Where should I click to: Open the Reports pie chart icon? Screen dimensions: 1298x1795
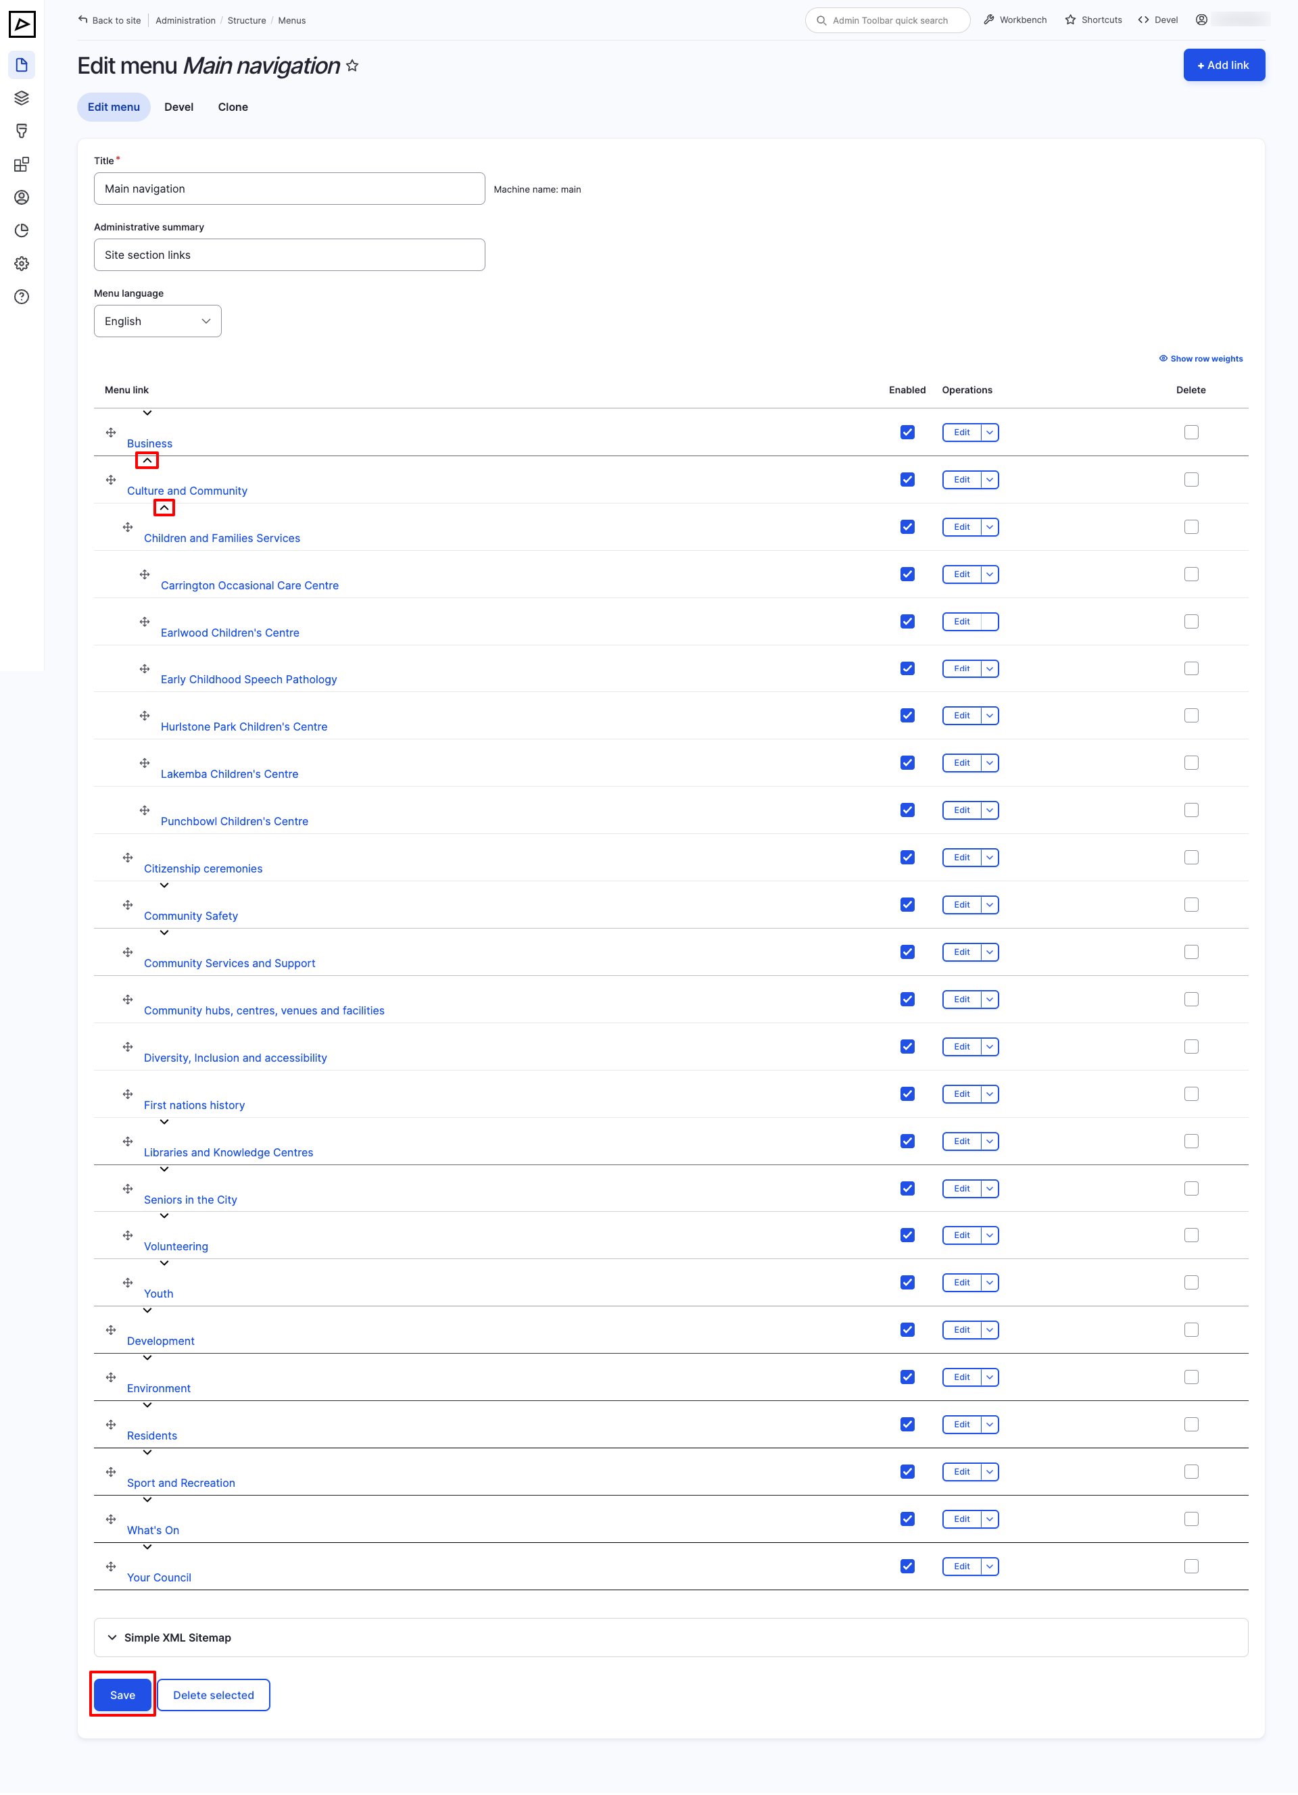[x=22, y=230]
